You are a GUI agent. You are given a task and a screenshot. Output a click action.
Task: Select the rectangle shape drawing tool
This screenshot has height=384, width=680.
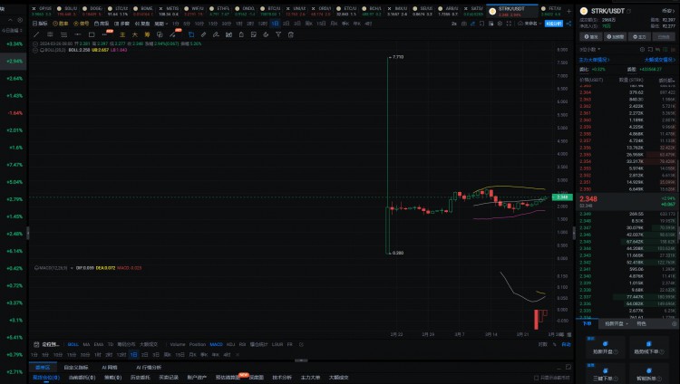pos(92,34)
